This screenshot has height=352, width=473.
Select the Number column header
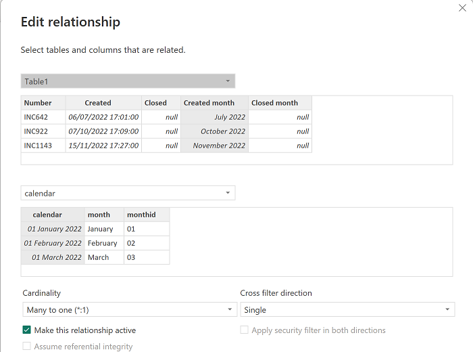pyautogui.click(x=38, y=103)
